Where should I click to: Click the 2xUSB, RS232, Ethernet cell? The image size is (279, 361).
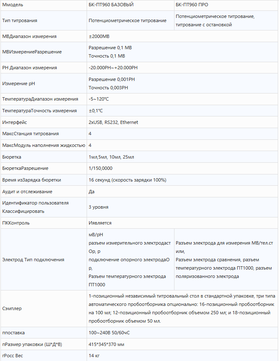(x=113, y=122)
